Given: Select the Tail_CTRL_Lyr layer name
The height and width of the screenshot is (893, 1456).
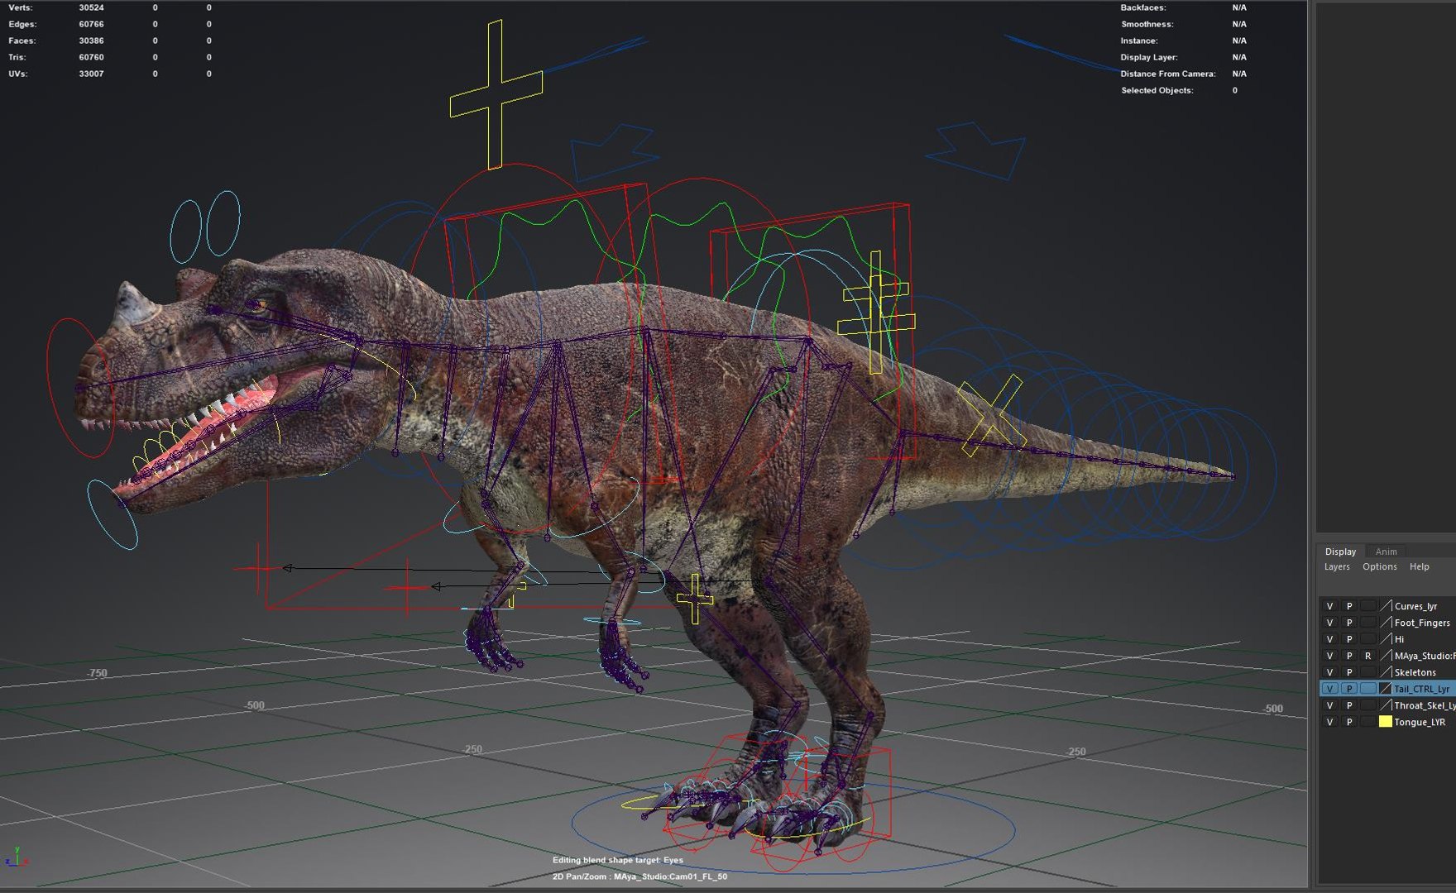Looking at the screenshot, I should pos(1421,689).
